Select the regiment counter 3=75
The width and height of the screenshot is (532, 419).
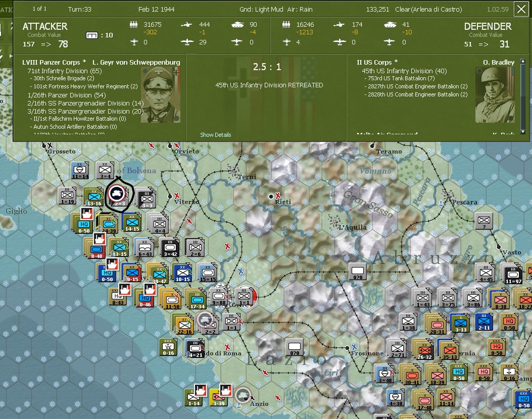[448, 299]
